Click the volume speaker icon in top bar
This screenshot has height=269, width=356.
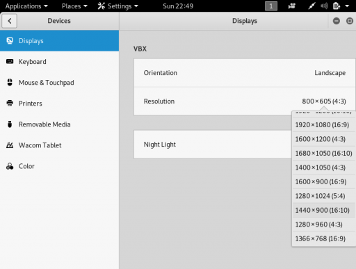tap(324, 6)
